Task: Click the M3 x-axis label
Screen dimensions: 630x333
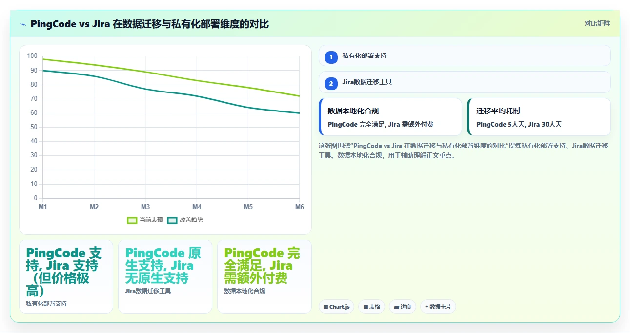Action: coord(145,207)
